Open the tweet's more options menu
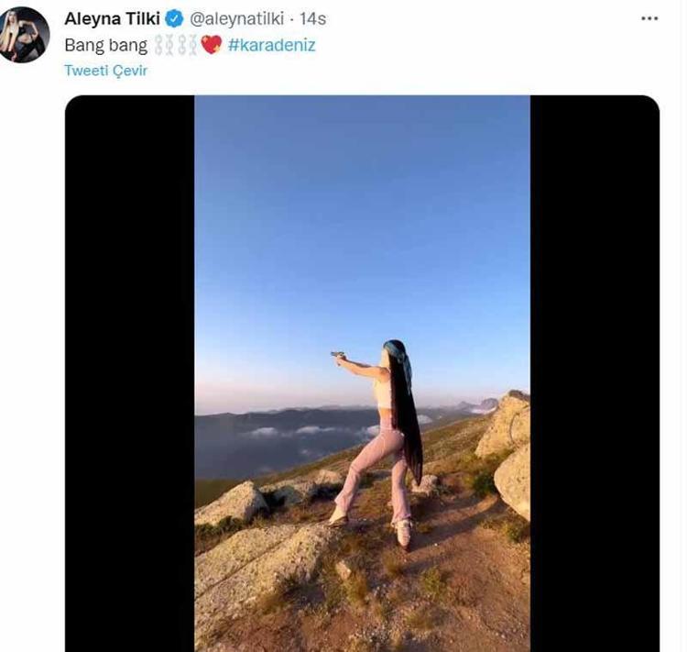687x652 pixels. coord(649,18)
